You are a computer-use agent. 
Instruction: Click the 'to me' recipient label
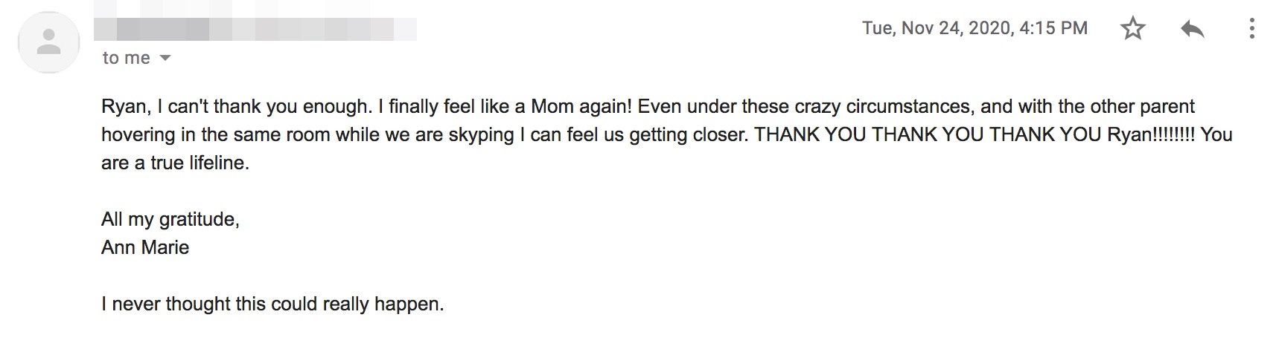pos(127,58)
